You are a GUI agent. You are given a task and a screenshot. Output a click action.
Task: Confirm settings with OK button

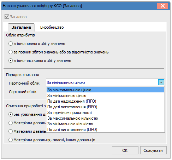coord(125,150)
